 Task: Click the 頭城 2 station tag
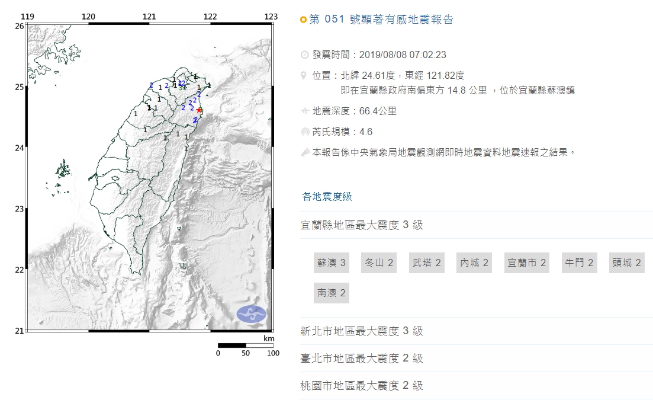(626, 263)
